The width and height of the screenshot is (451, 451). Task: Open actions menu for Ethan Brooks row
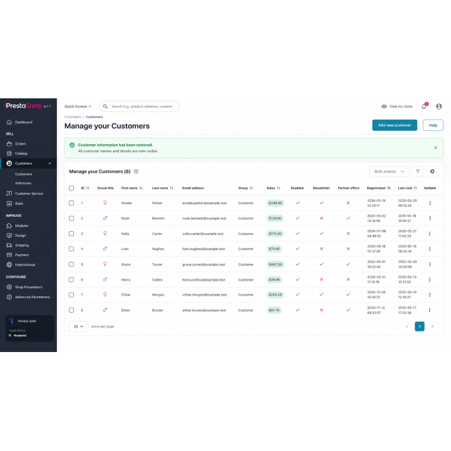click(x=430, y=310)
